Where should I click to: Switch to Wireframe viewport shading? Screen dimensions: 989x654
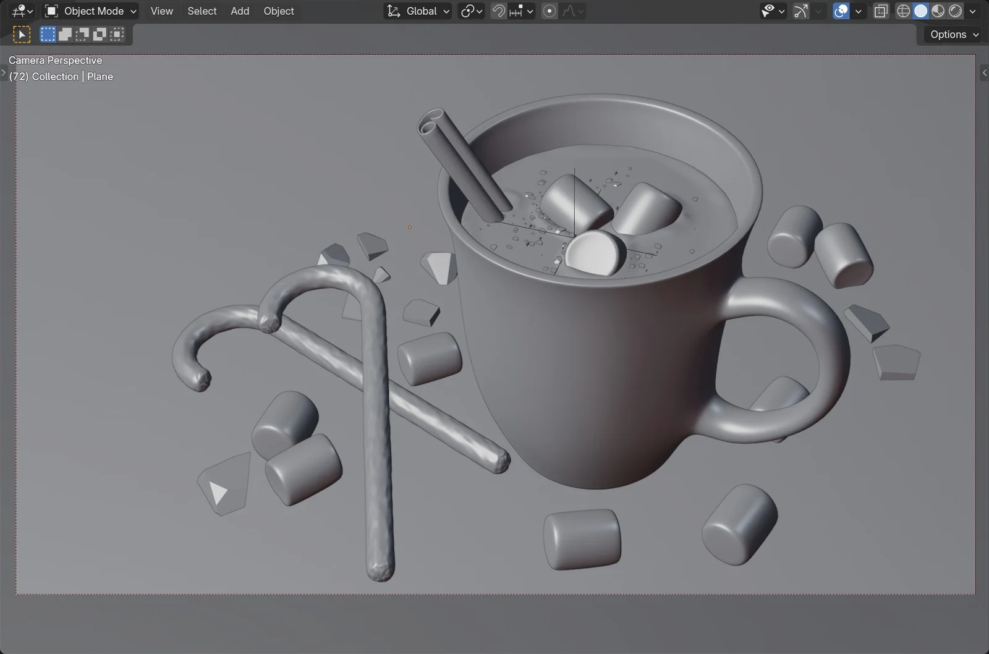tap(903, 11)
